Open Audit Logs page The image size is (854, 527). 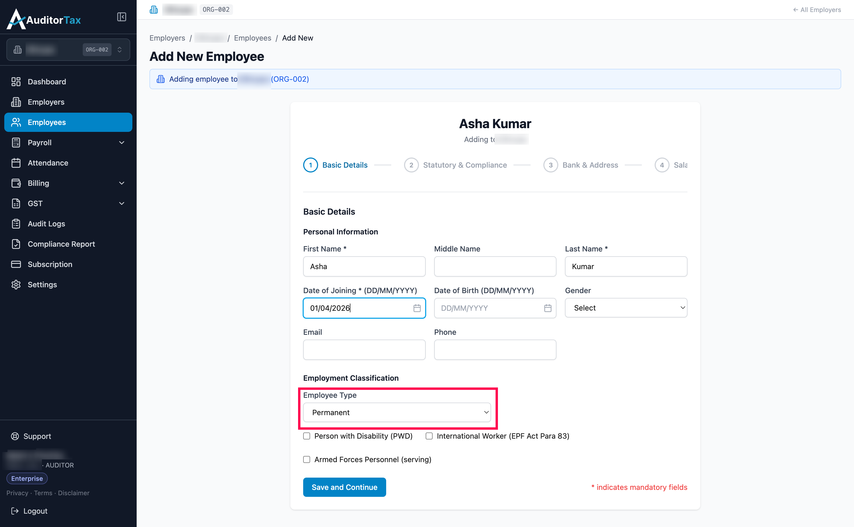pos(68,224)
